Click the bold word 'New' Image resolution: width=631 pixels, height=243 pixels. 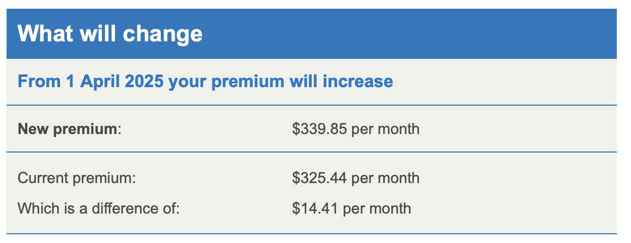tap(33, 129)
